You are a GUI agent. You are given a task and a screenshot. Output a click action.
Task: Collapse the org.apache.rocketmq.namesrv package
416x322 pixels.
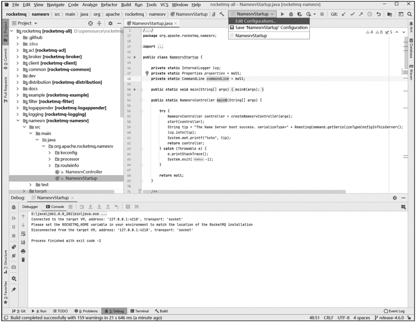43,146
